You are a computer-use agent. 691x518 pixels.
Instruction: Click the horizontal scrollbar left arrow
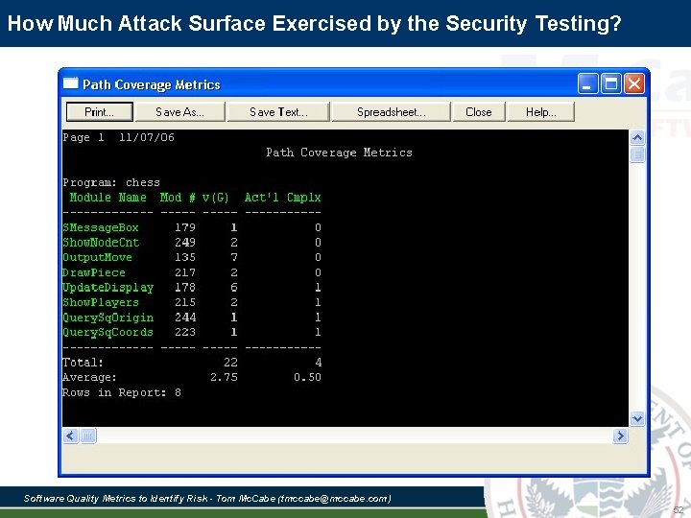(x=70, y=436)
